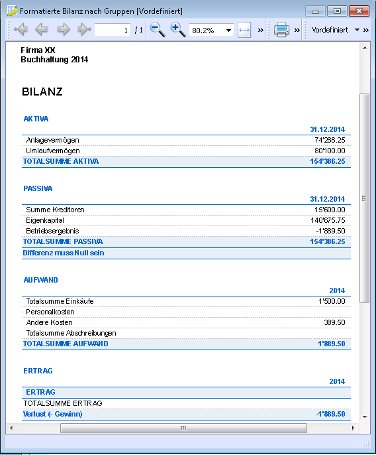
Task: Jump to the last page arrow
Action: [84, 30]
